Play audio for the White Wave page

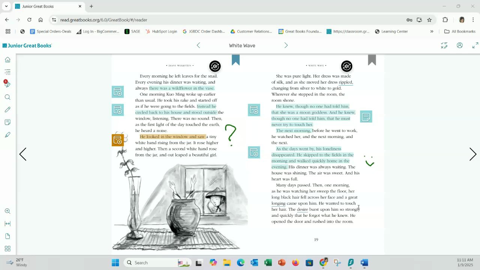[346, 66]
